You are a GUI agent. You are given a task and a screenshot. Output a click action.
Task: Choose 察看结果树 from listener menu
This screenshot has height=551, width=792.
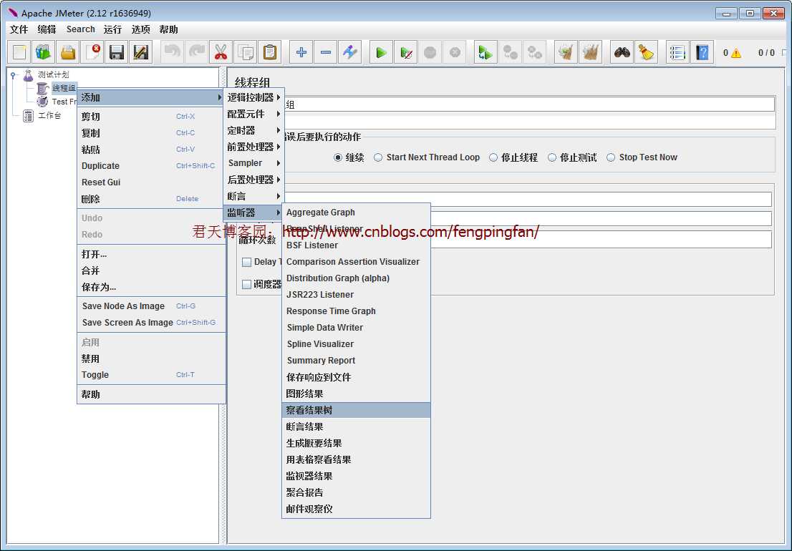[x=356, y=410]
